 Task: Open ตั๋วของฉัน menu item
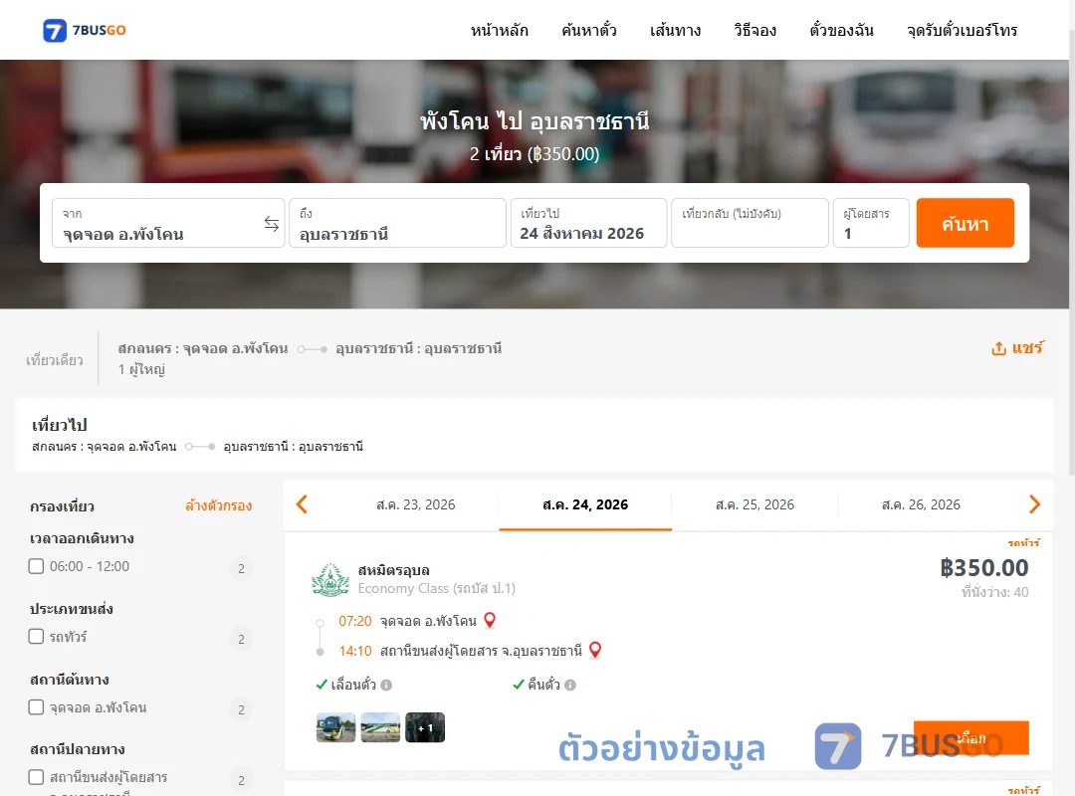[841, 30]
